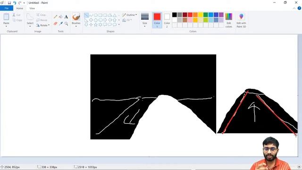Click the Save icon in title bar
The width and height of the screenshot is (302, 170).
click(9, 3)
